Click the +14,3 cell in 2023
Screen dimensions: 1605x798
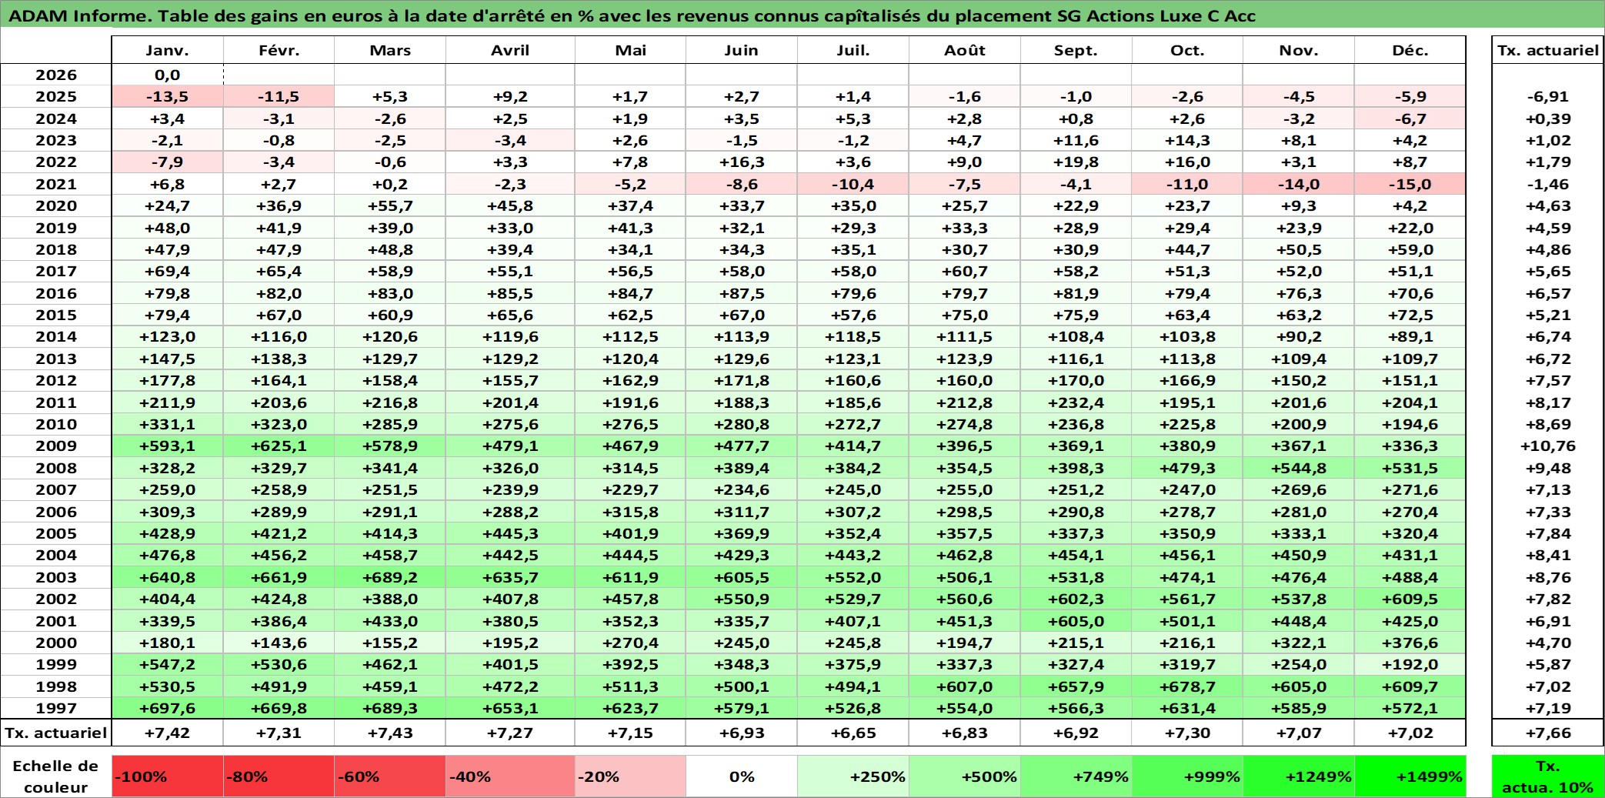1187,140
